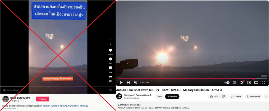Follow lipaa_putuh2001 account

tap(43, 99)
